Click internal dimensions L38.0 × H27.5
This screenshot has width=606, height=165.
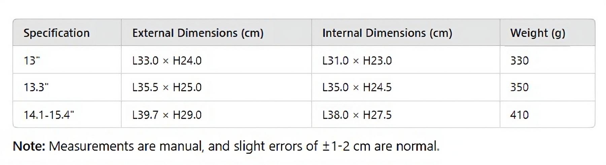coord(357,115)
